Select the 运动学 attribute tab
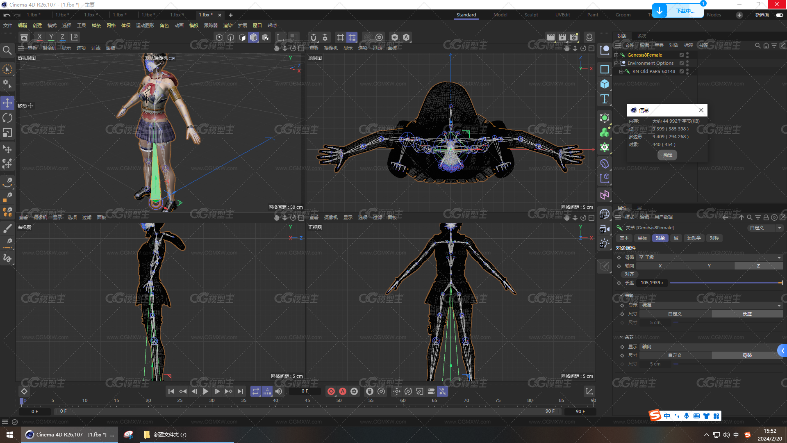The height and width of the screenshot is (443, 787). tap(694, 238)
